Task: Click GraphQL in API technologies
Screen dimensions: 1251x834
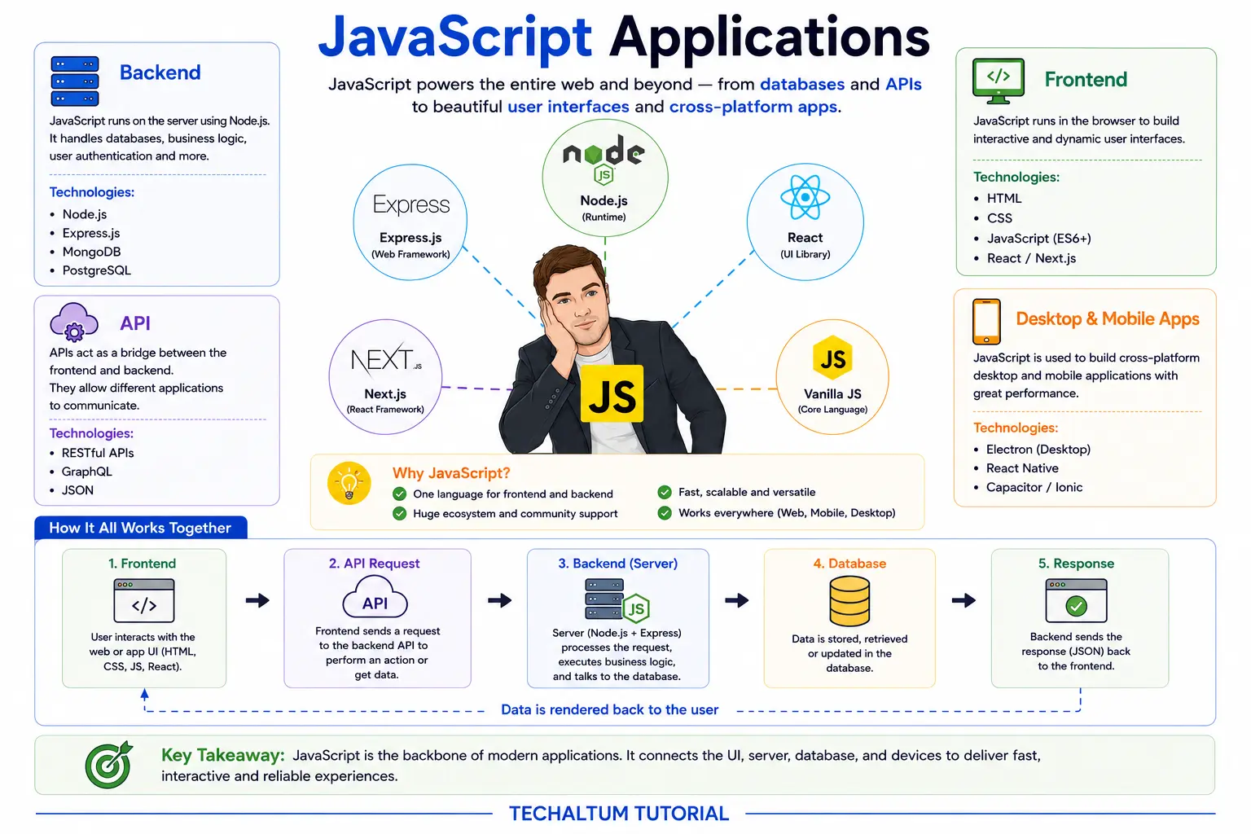Action: [x=87, y=472]
